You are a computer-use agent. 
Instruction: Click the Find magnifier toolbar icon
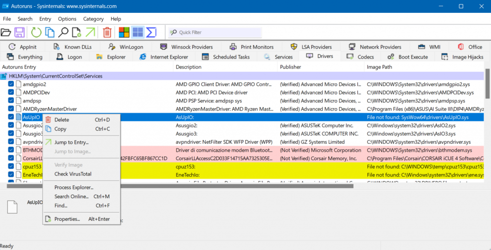[x=64, y=32]
